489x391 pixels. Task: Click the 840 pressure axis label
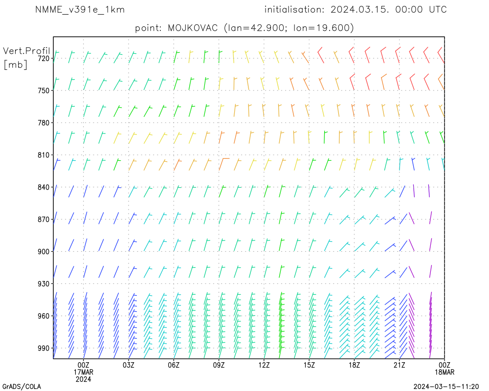[x=44, y=187]
